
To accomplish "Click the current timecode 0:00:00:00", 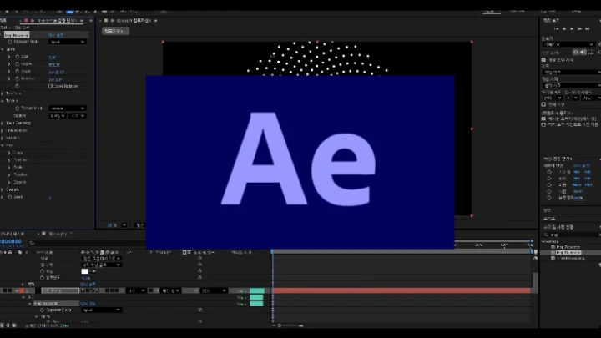I will pos(10,241).
